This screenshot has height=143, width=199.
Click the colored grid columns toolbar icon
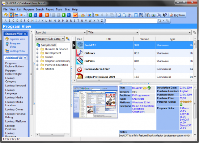pos(89,15)
